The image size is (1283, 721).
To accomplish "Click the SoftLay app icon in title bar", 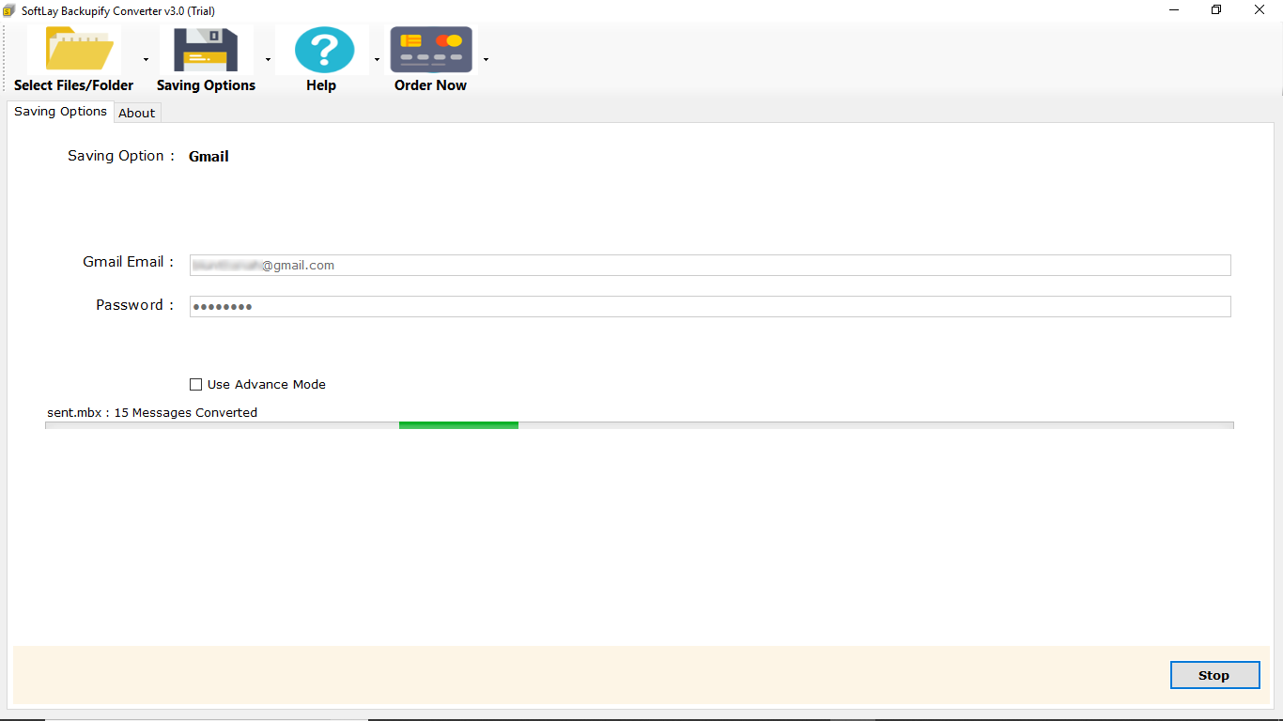I will tap(8, 10).
